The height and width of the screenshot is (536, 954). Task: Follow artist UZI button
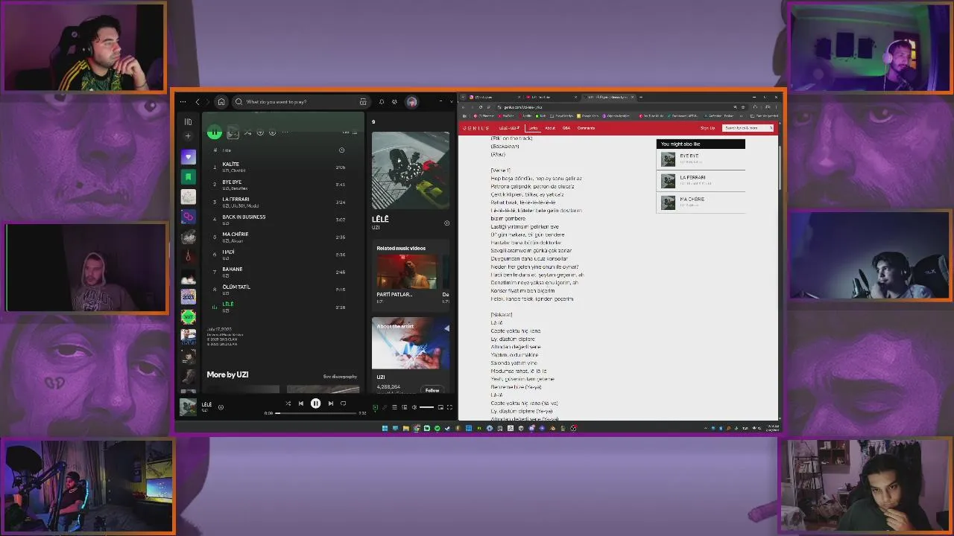point(432,390)
